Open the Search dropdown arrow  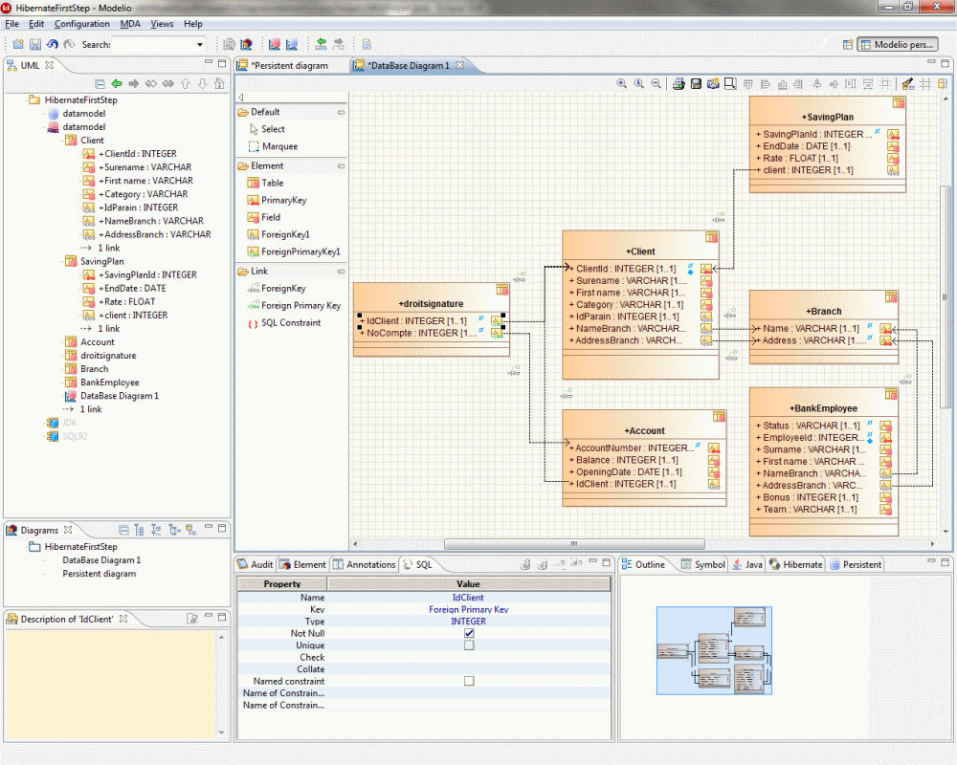pos(200,45)
